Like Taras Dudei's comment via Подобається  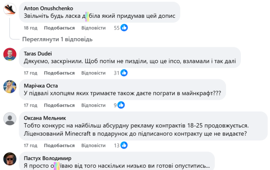(x=59, y=73)
